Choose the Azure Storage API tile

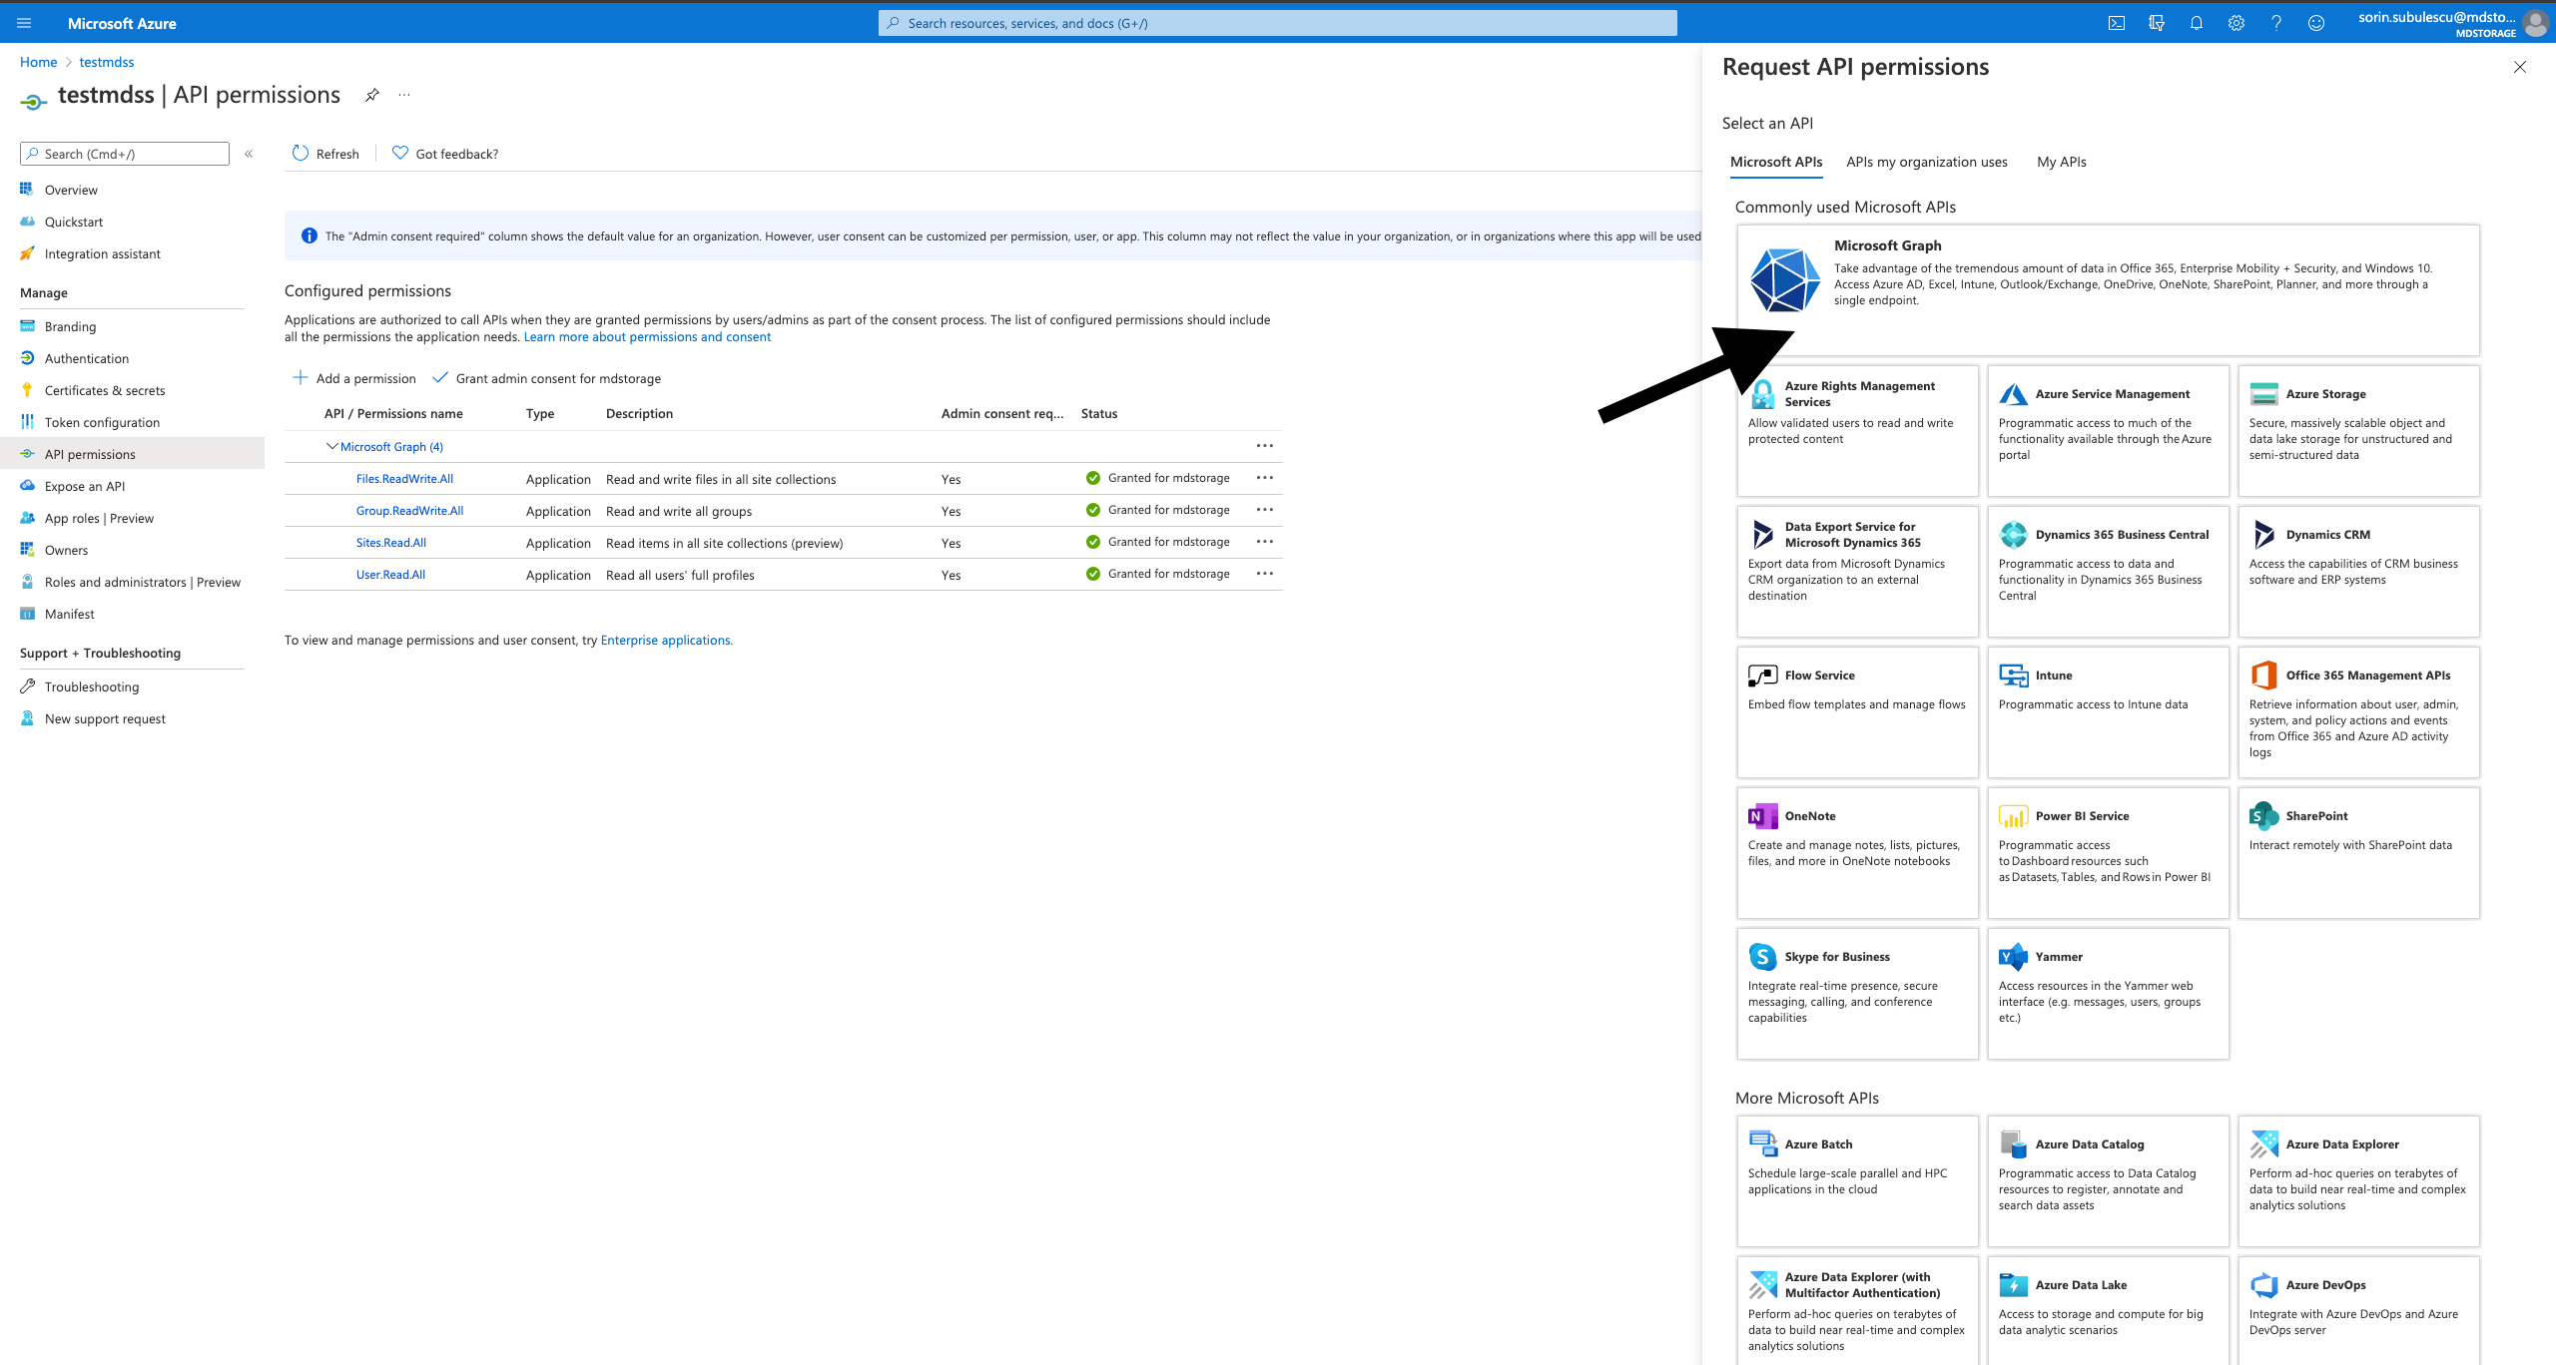click(2358, 430)
